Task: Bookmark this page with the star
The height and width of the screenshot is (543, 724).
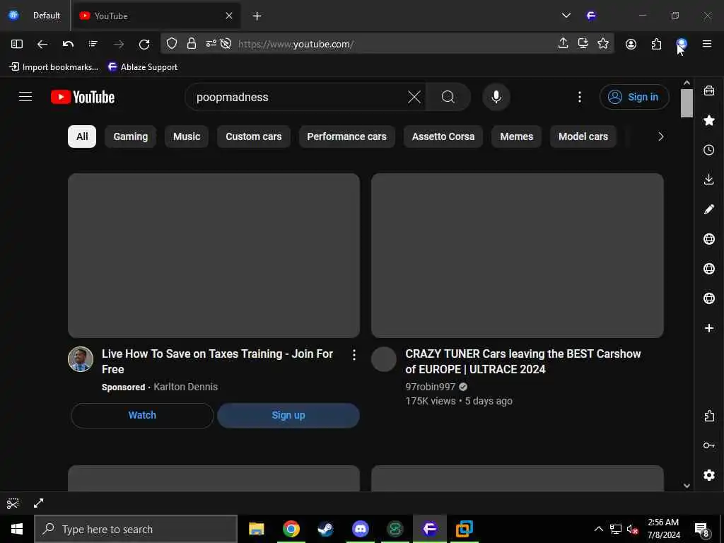Action: (x=603, y=43)
